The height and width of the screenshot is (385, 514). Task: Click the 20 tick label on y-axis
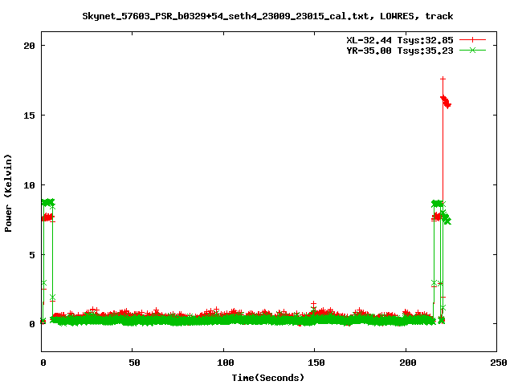click(x=28, y=46)
